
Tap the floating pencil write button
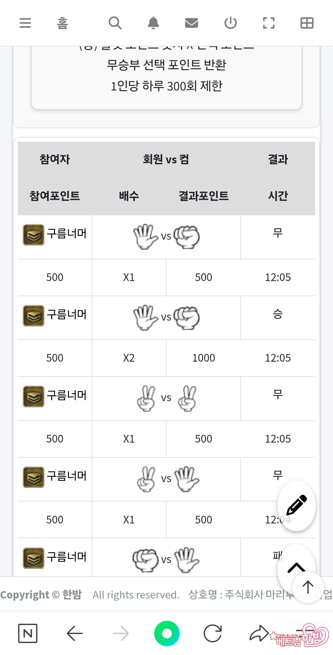coord(296,506)
